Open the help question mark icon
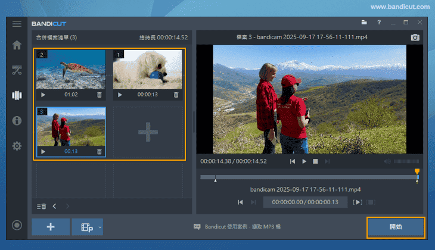Viewport: 435px width, 250px height. click(379, 23)
